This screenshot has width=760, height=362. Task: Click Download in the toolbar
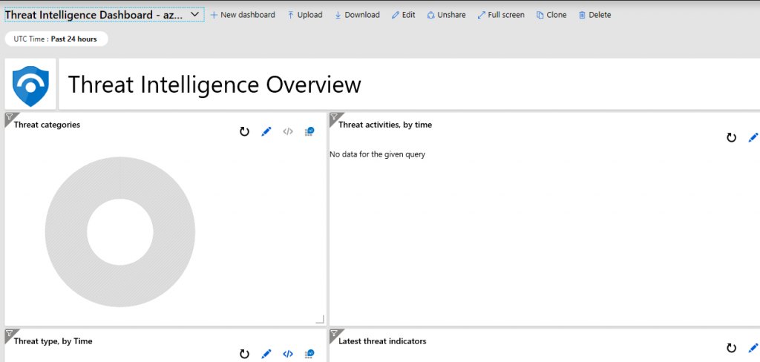click(x=357, y=15)
